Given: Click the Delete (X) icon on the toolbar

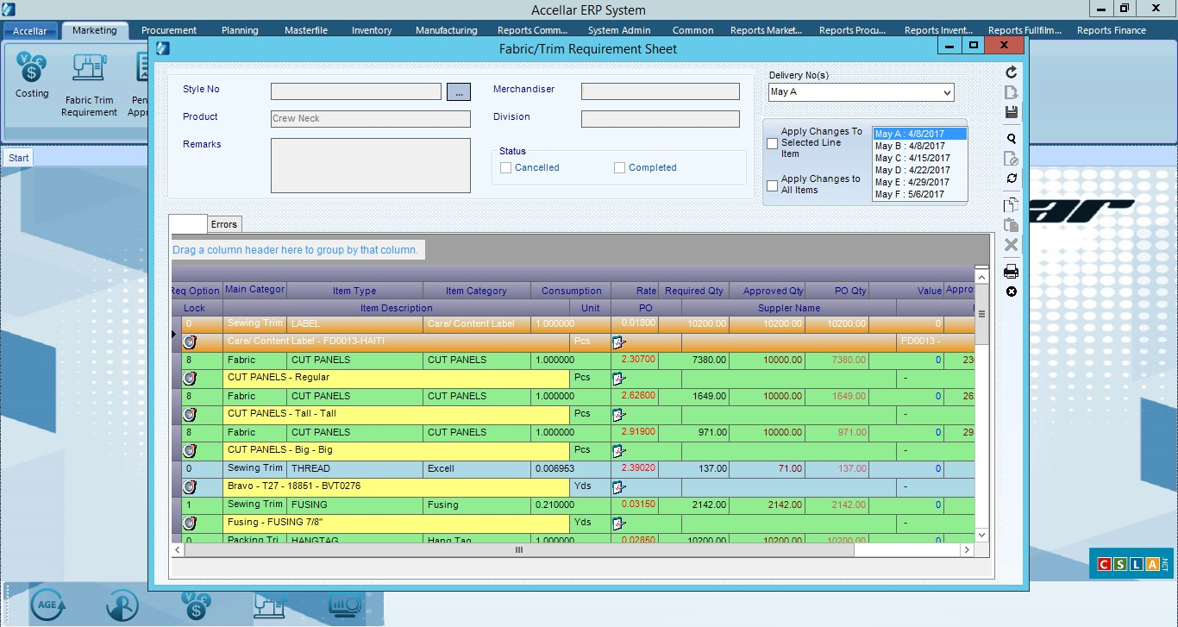Looking at the screenshot, I should pyautogui.click(x=1010, y=244).
